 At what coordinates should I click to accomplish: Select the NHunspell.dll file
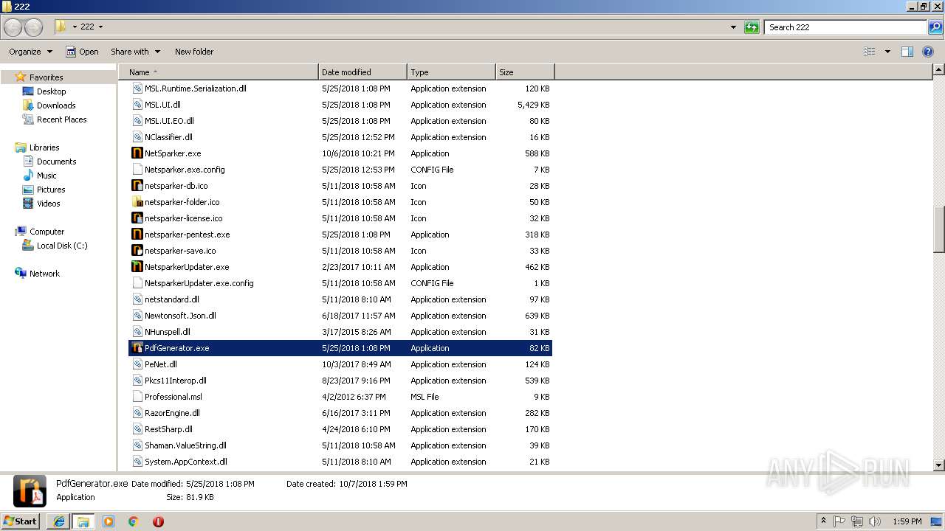point(340,332)
